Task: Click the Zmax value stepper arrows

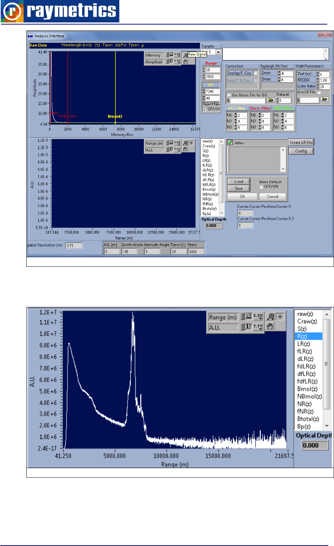Action: pos(279,80)
